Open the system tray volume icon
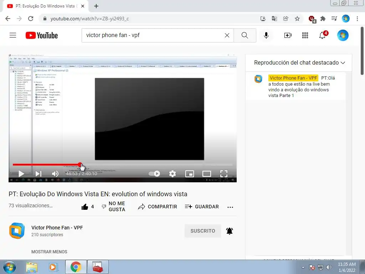This screenshot has height=274, width=365. tap(329, 267)
